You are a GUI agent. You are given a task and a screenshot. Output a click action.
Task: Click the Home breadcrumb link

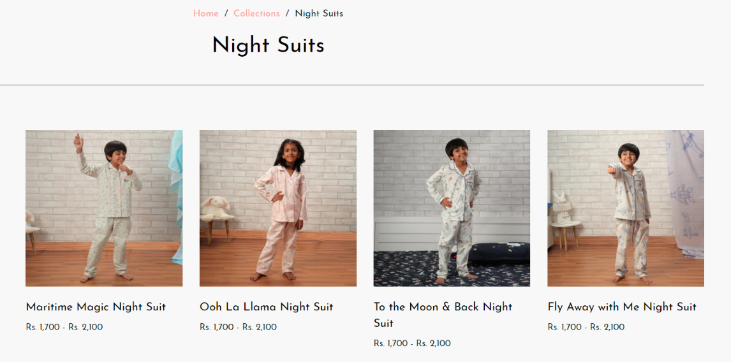pyautogui.click(x=205, y=13)
